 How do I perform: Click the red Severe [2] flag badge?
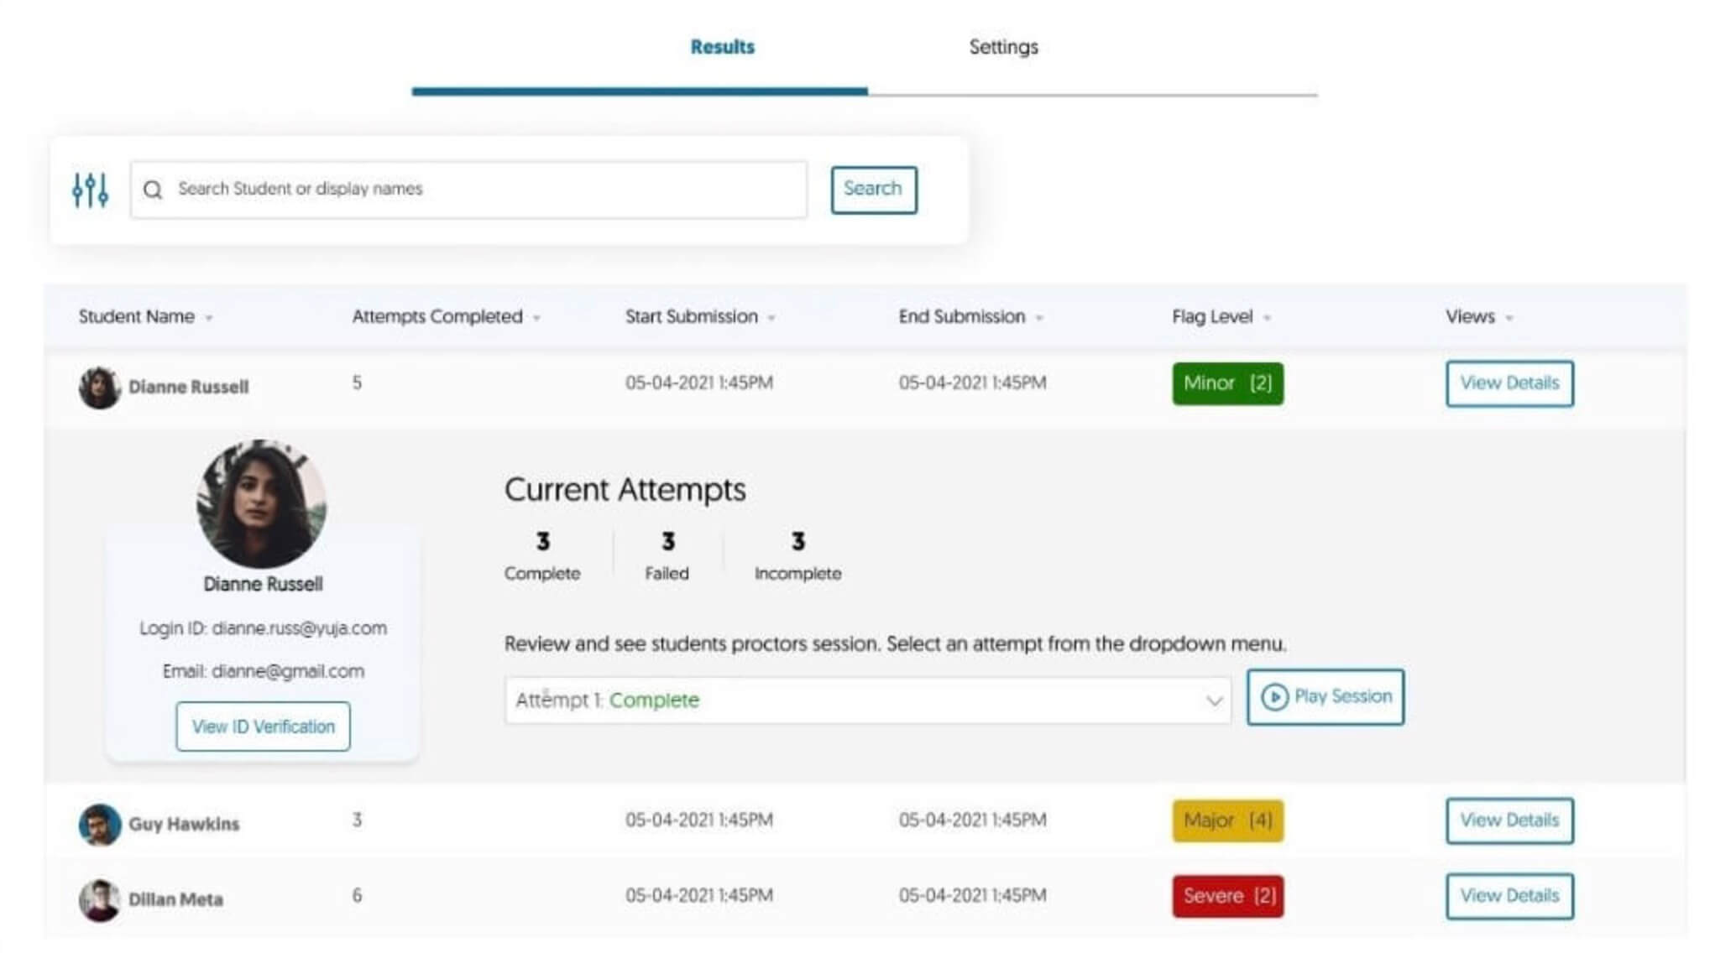(1227, 896)
